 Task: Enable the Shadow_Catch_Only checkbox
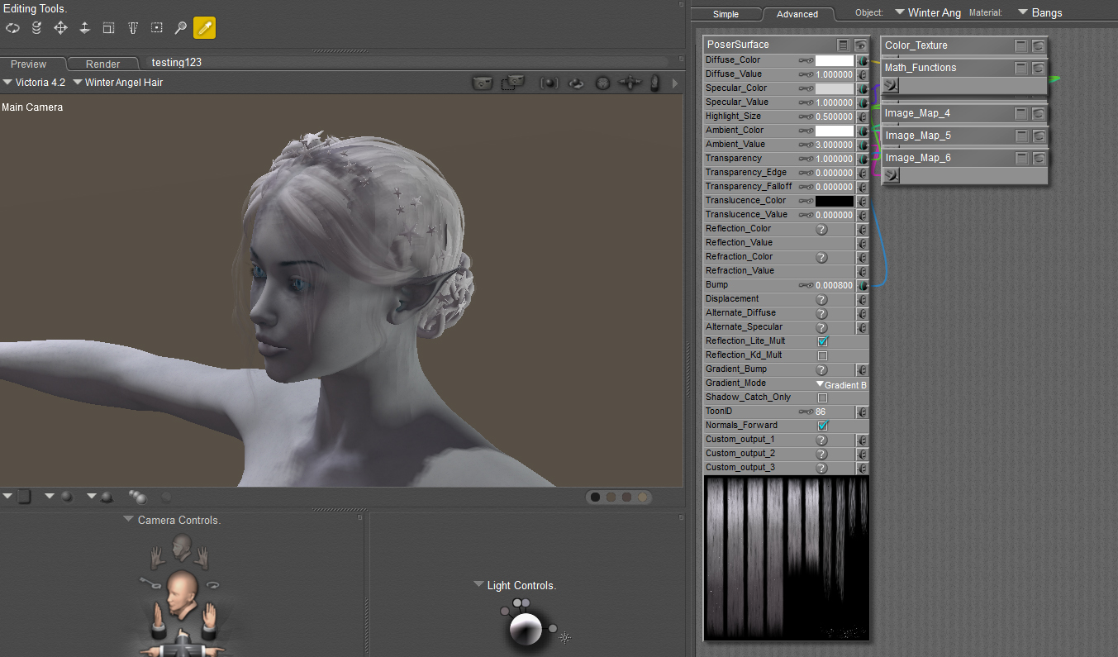click(822, 398)
